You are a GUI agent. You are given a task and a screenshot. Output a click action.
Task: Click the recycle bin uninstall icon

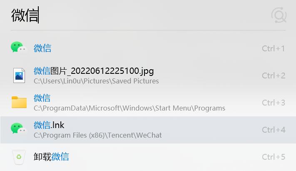pos(19,157)
